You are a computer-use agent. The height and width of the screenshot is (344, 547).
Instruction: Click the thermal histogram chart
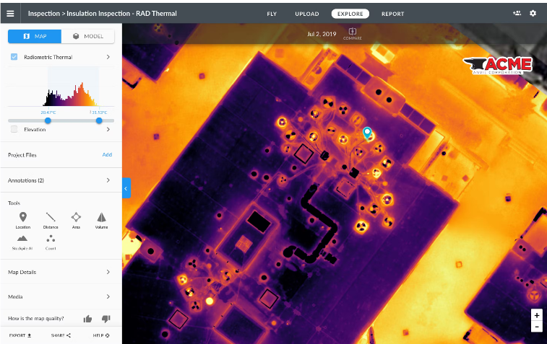(x=61, y=87)
